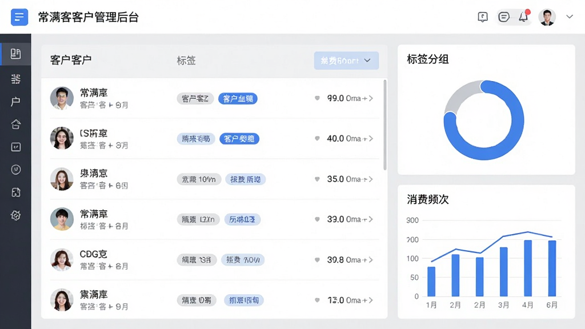
Task: Open the customer avatar in the 33.0 row
Action: 62,219
